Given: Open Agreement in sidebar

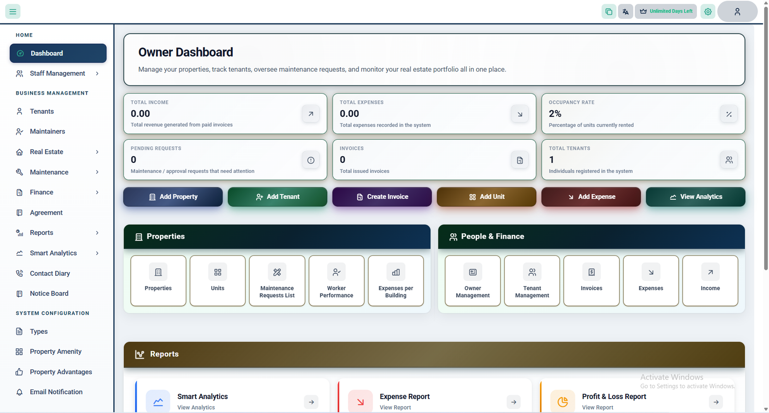Looking at the screenshot, I should tap(58, 213).
